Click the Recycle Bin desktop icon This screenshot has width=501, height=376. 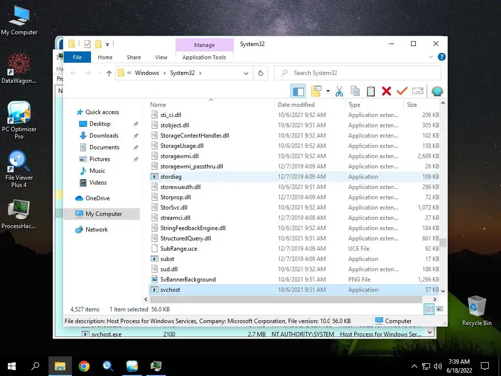(477, 311)
